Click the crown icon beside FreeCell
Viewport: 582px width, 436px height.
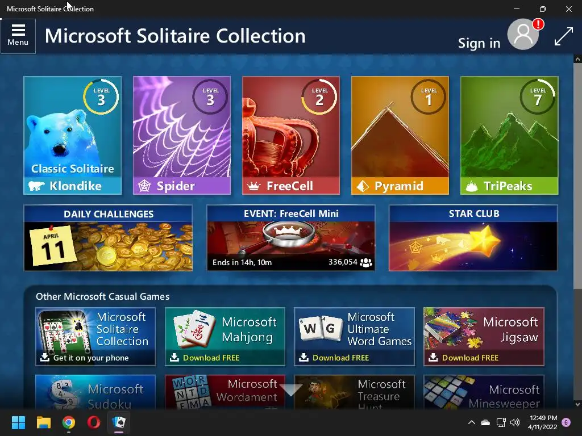click(x=254, y=186)
